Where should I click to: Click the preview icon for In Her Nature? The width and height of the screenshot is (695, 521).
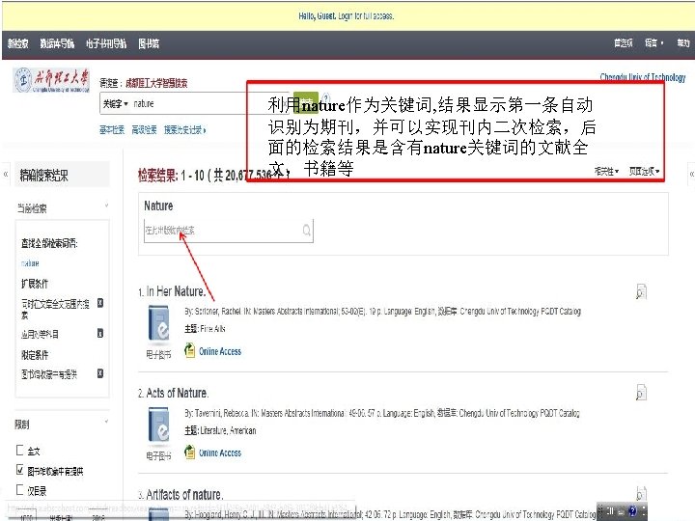pyautogui.click(x=641, y=291)
